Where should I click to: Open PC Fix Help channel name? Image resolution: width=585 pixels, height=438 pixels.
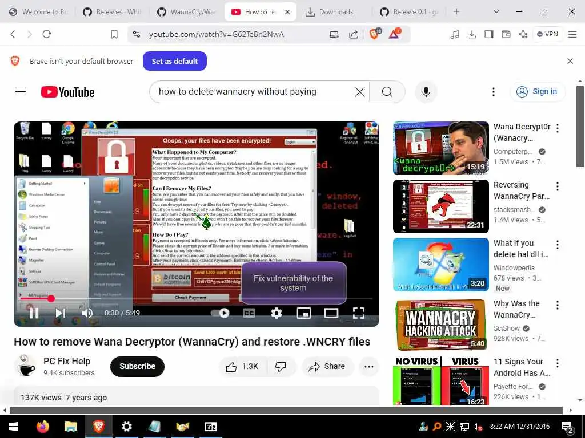tap(67, 361)
